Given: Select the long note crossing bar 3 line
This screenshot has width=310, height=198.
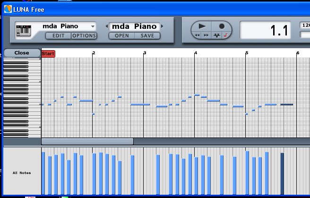Looking at the screenshot, I should 140,104.
